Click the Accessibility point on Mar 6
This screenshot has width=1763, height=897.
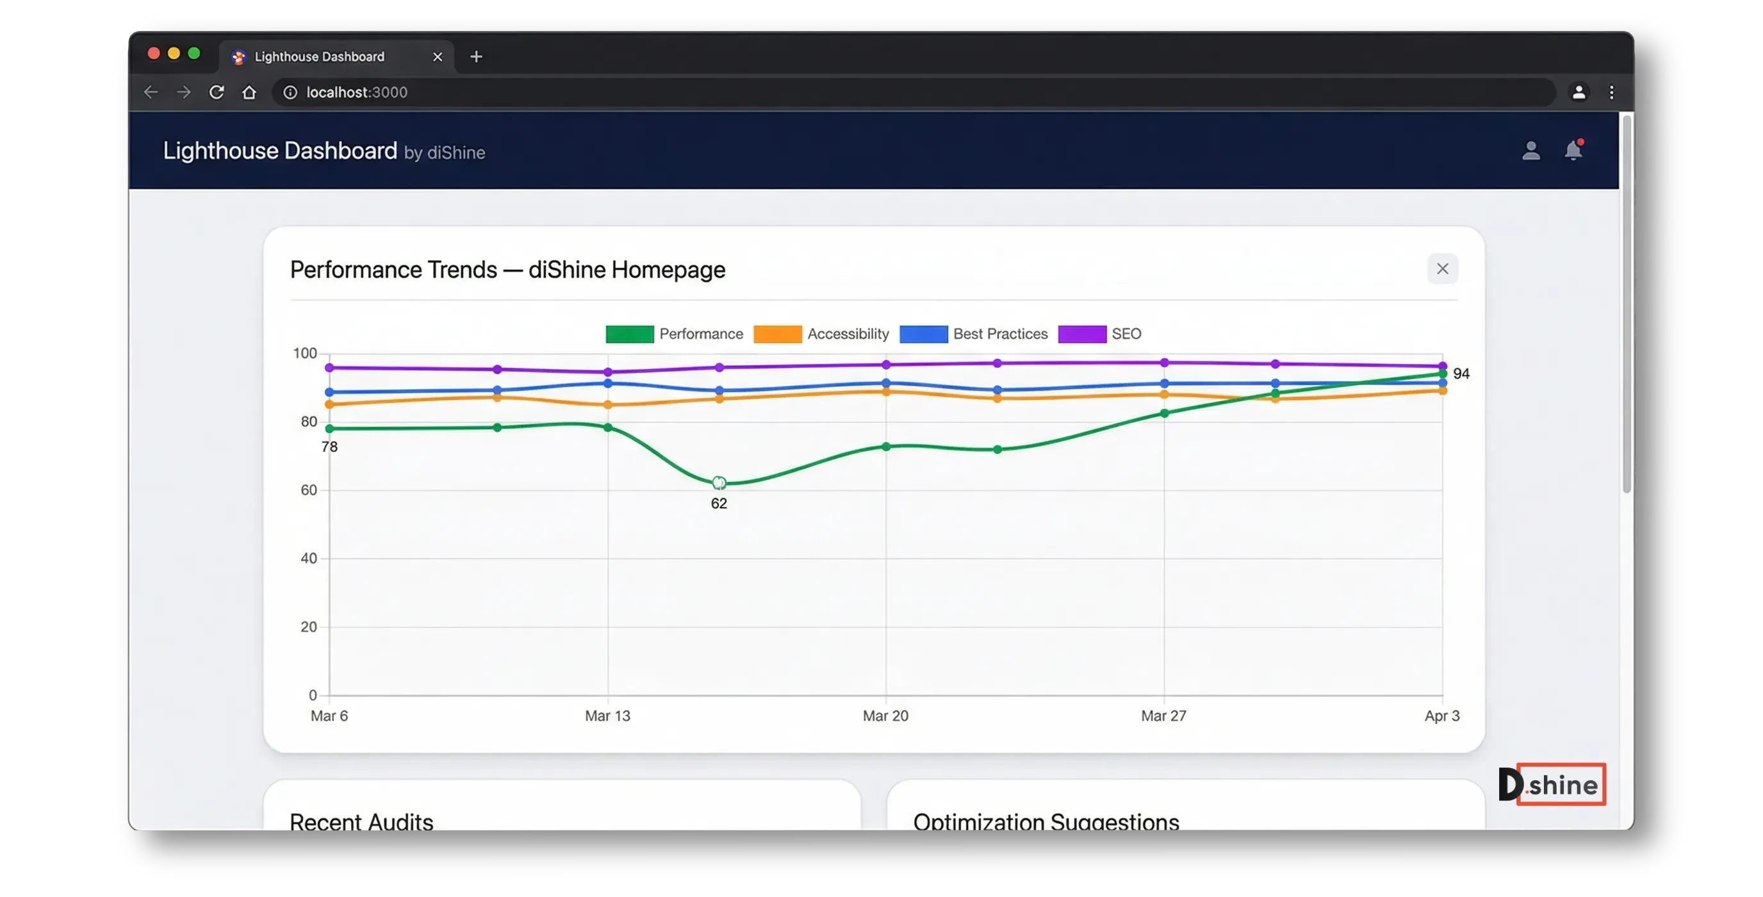[329, 405]
